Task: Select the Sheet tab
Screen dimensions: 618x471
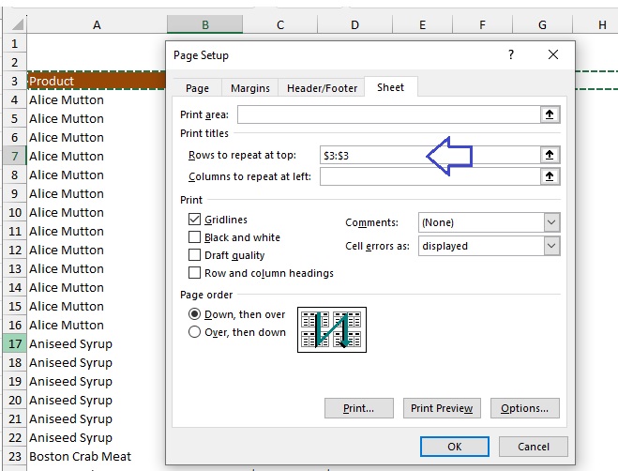Action: [390, 87]
